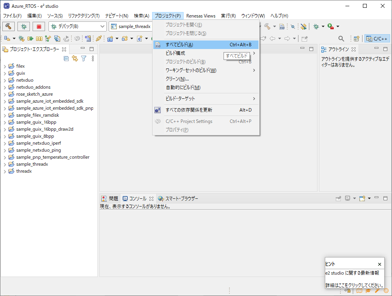The image size is (392, 296).
Task: Close the プロジェクト・エクスプローラー tab
Action: click(x=64, y=49)
